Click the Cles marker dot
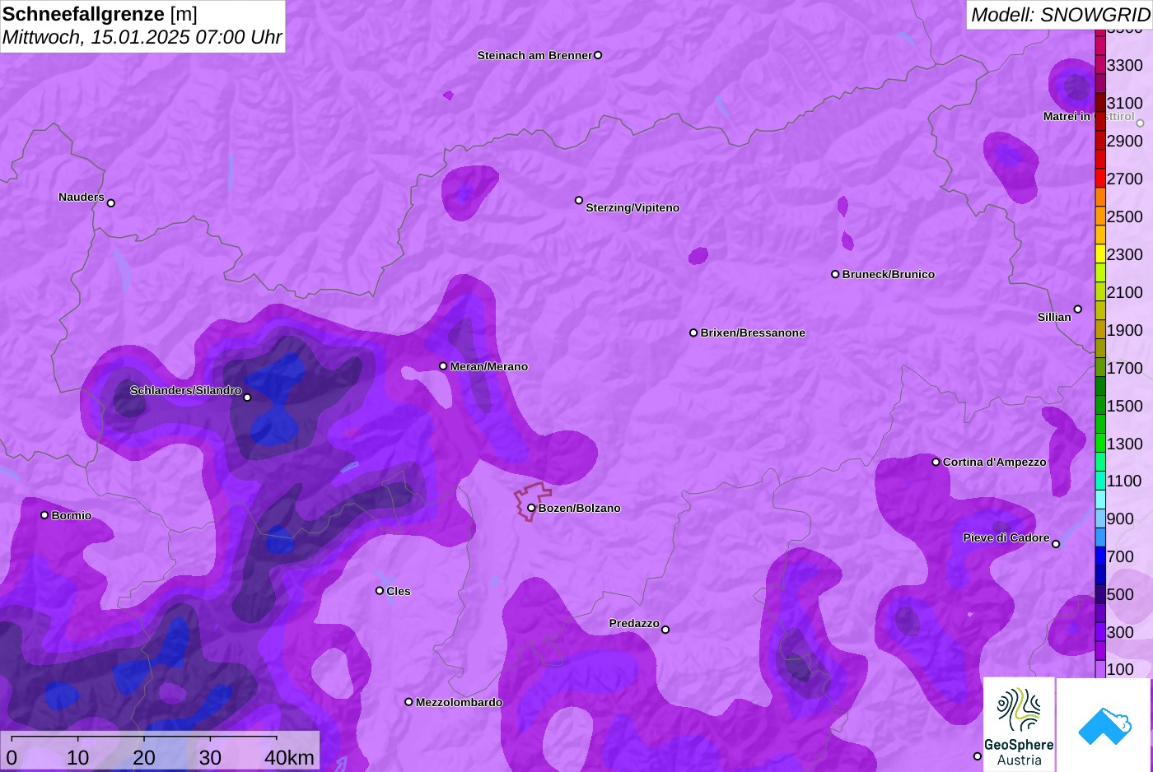The width and height of the screenshot is (1153, 772). coord(380,590)
